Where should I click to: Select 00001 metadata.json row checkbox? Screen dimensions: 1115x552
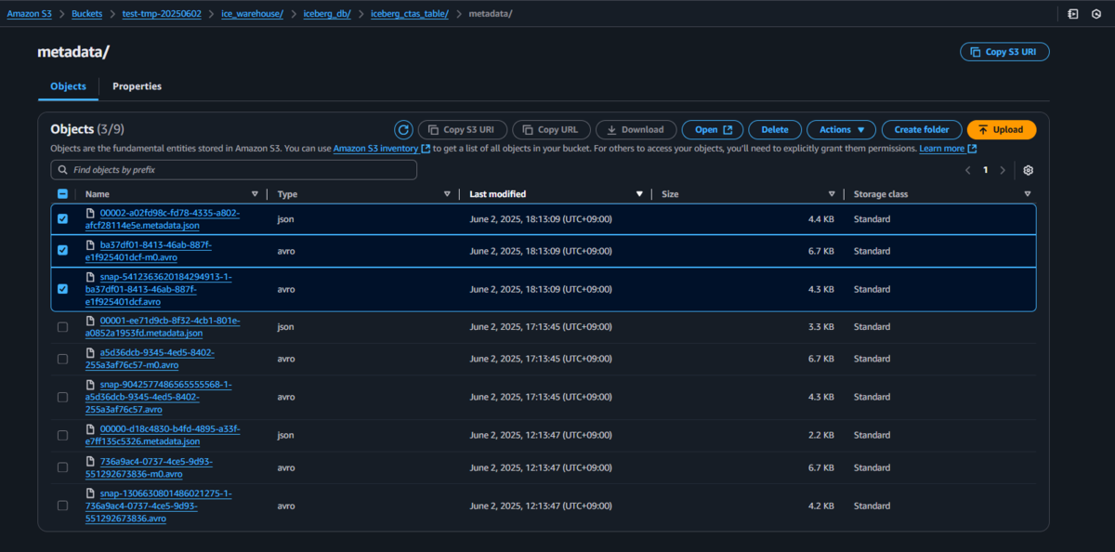click(x=62, y=327)
